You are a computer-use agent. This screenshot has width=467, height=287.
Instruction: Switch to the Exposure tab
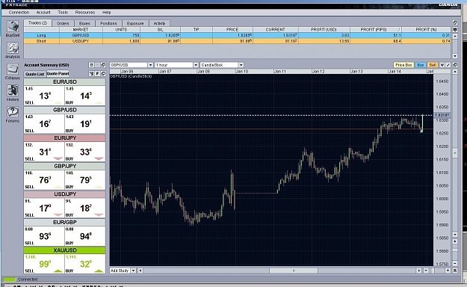coord(135,23)
